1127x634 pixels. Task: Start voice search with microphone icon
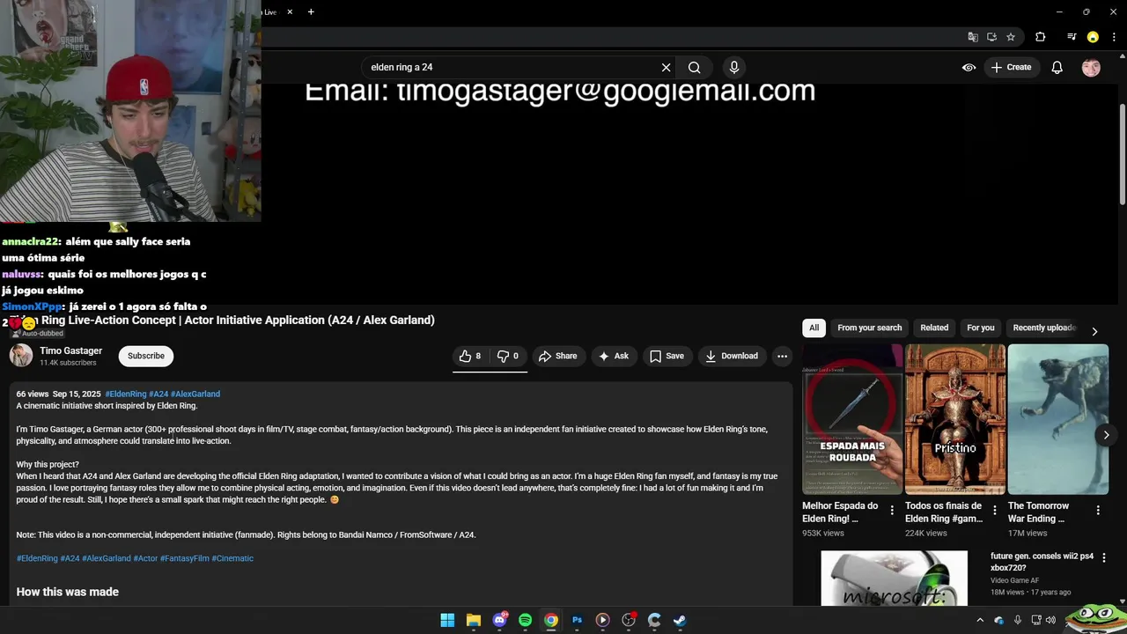click(x=734, y=67)
